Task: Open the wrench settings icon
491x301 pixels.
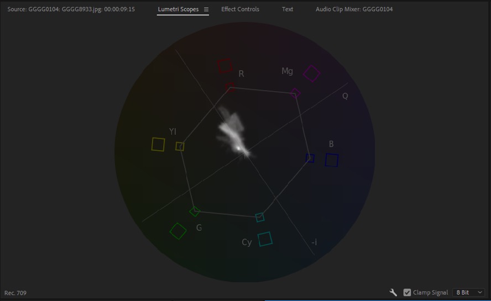Action: [393, 293]
